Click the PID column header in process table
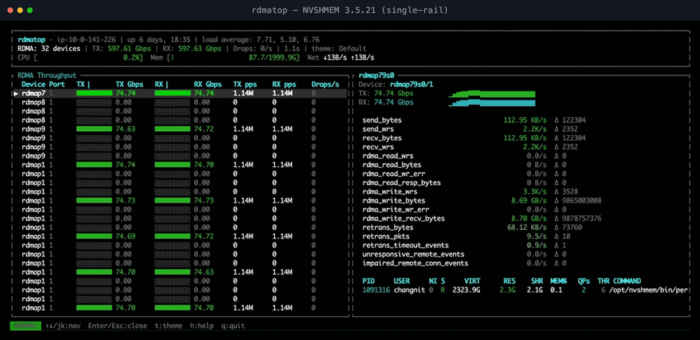The width and height of the screenshot is (700, 340). 368,281
